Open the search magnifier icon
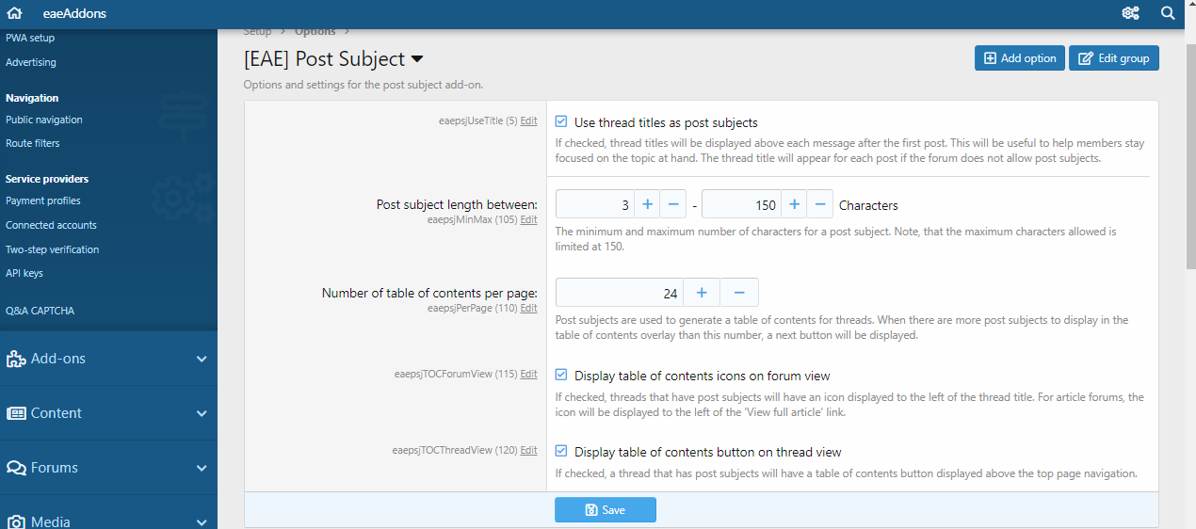The height and width of the screenshot is (529, 1196). click(x=1168, y=13)
